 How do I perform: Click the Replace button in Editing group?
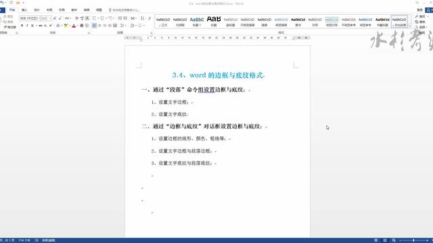pyautogui.click(x=420, y=22)
